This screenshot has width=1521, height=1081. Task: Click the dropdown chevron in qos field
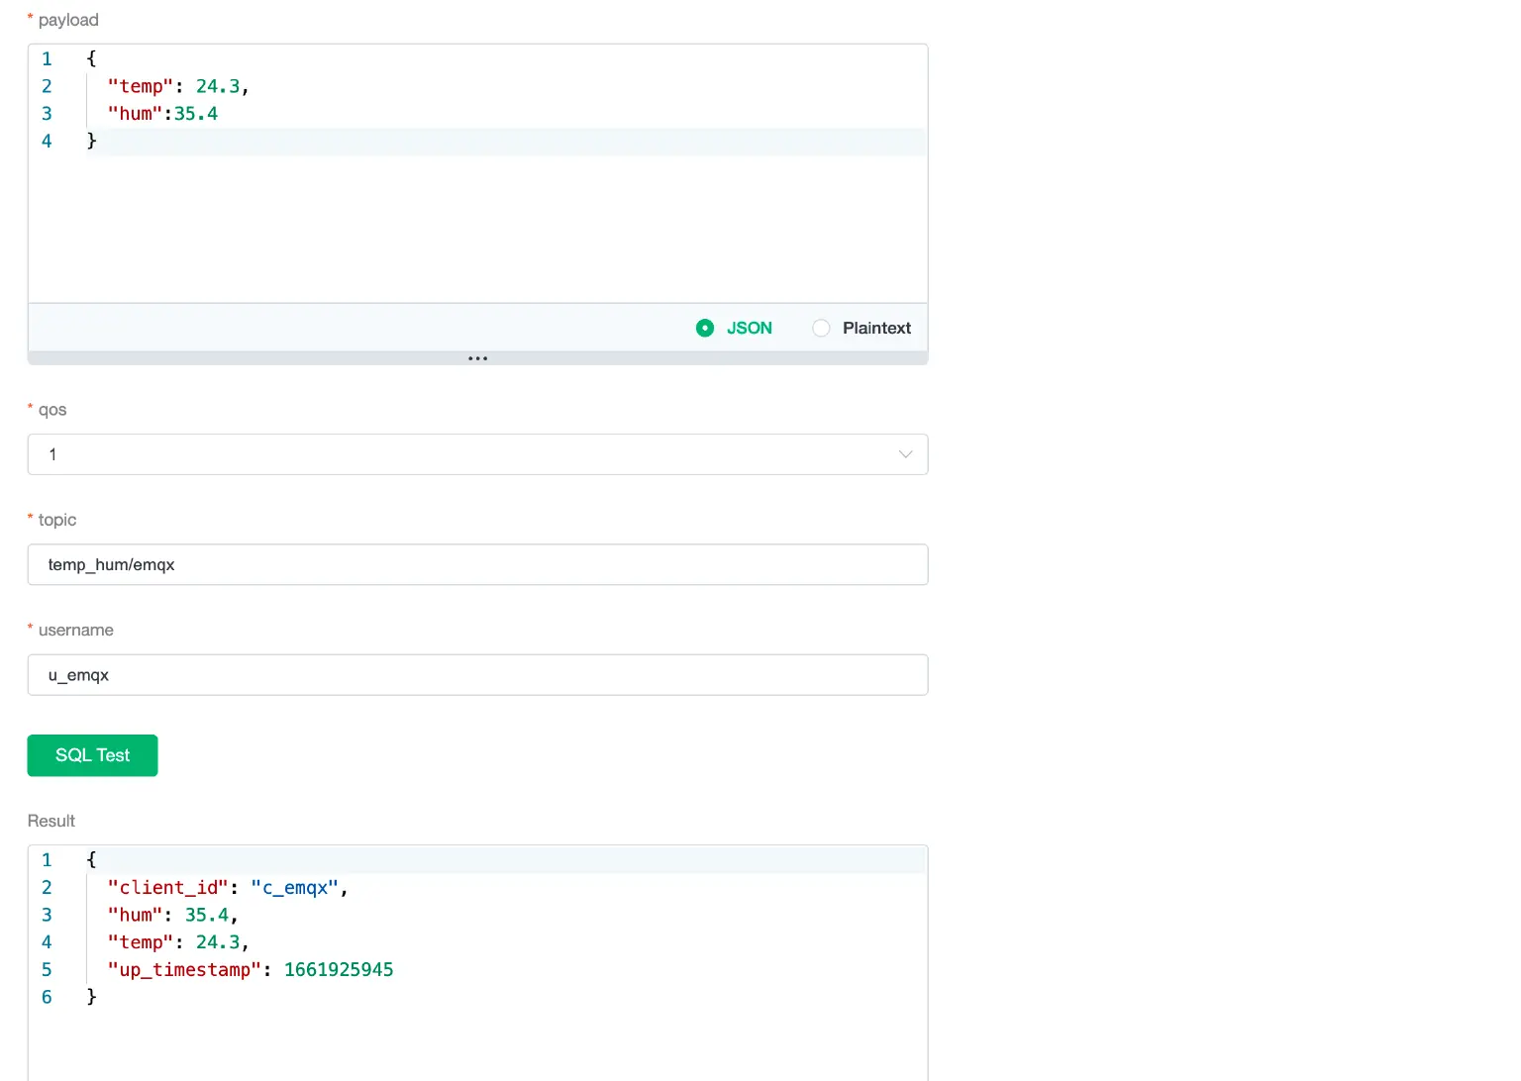tap(905, 454)
